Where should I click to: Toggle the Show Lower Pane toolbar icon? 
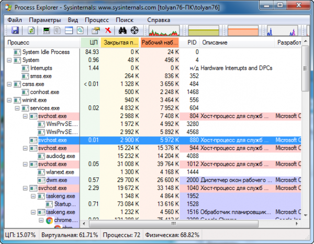pos(69,30)
